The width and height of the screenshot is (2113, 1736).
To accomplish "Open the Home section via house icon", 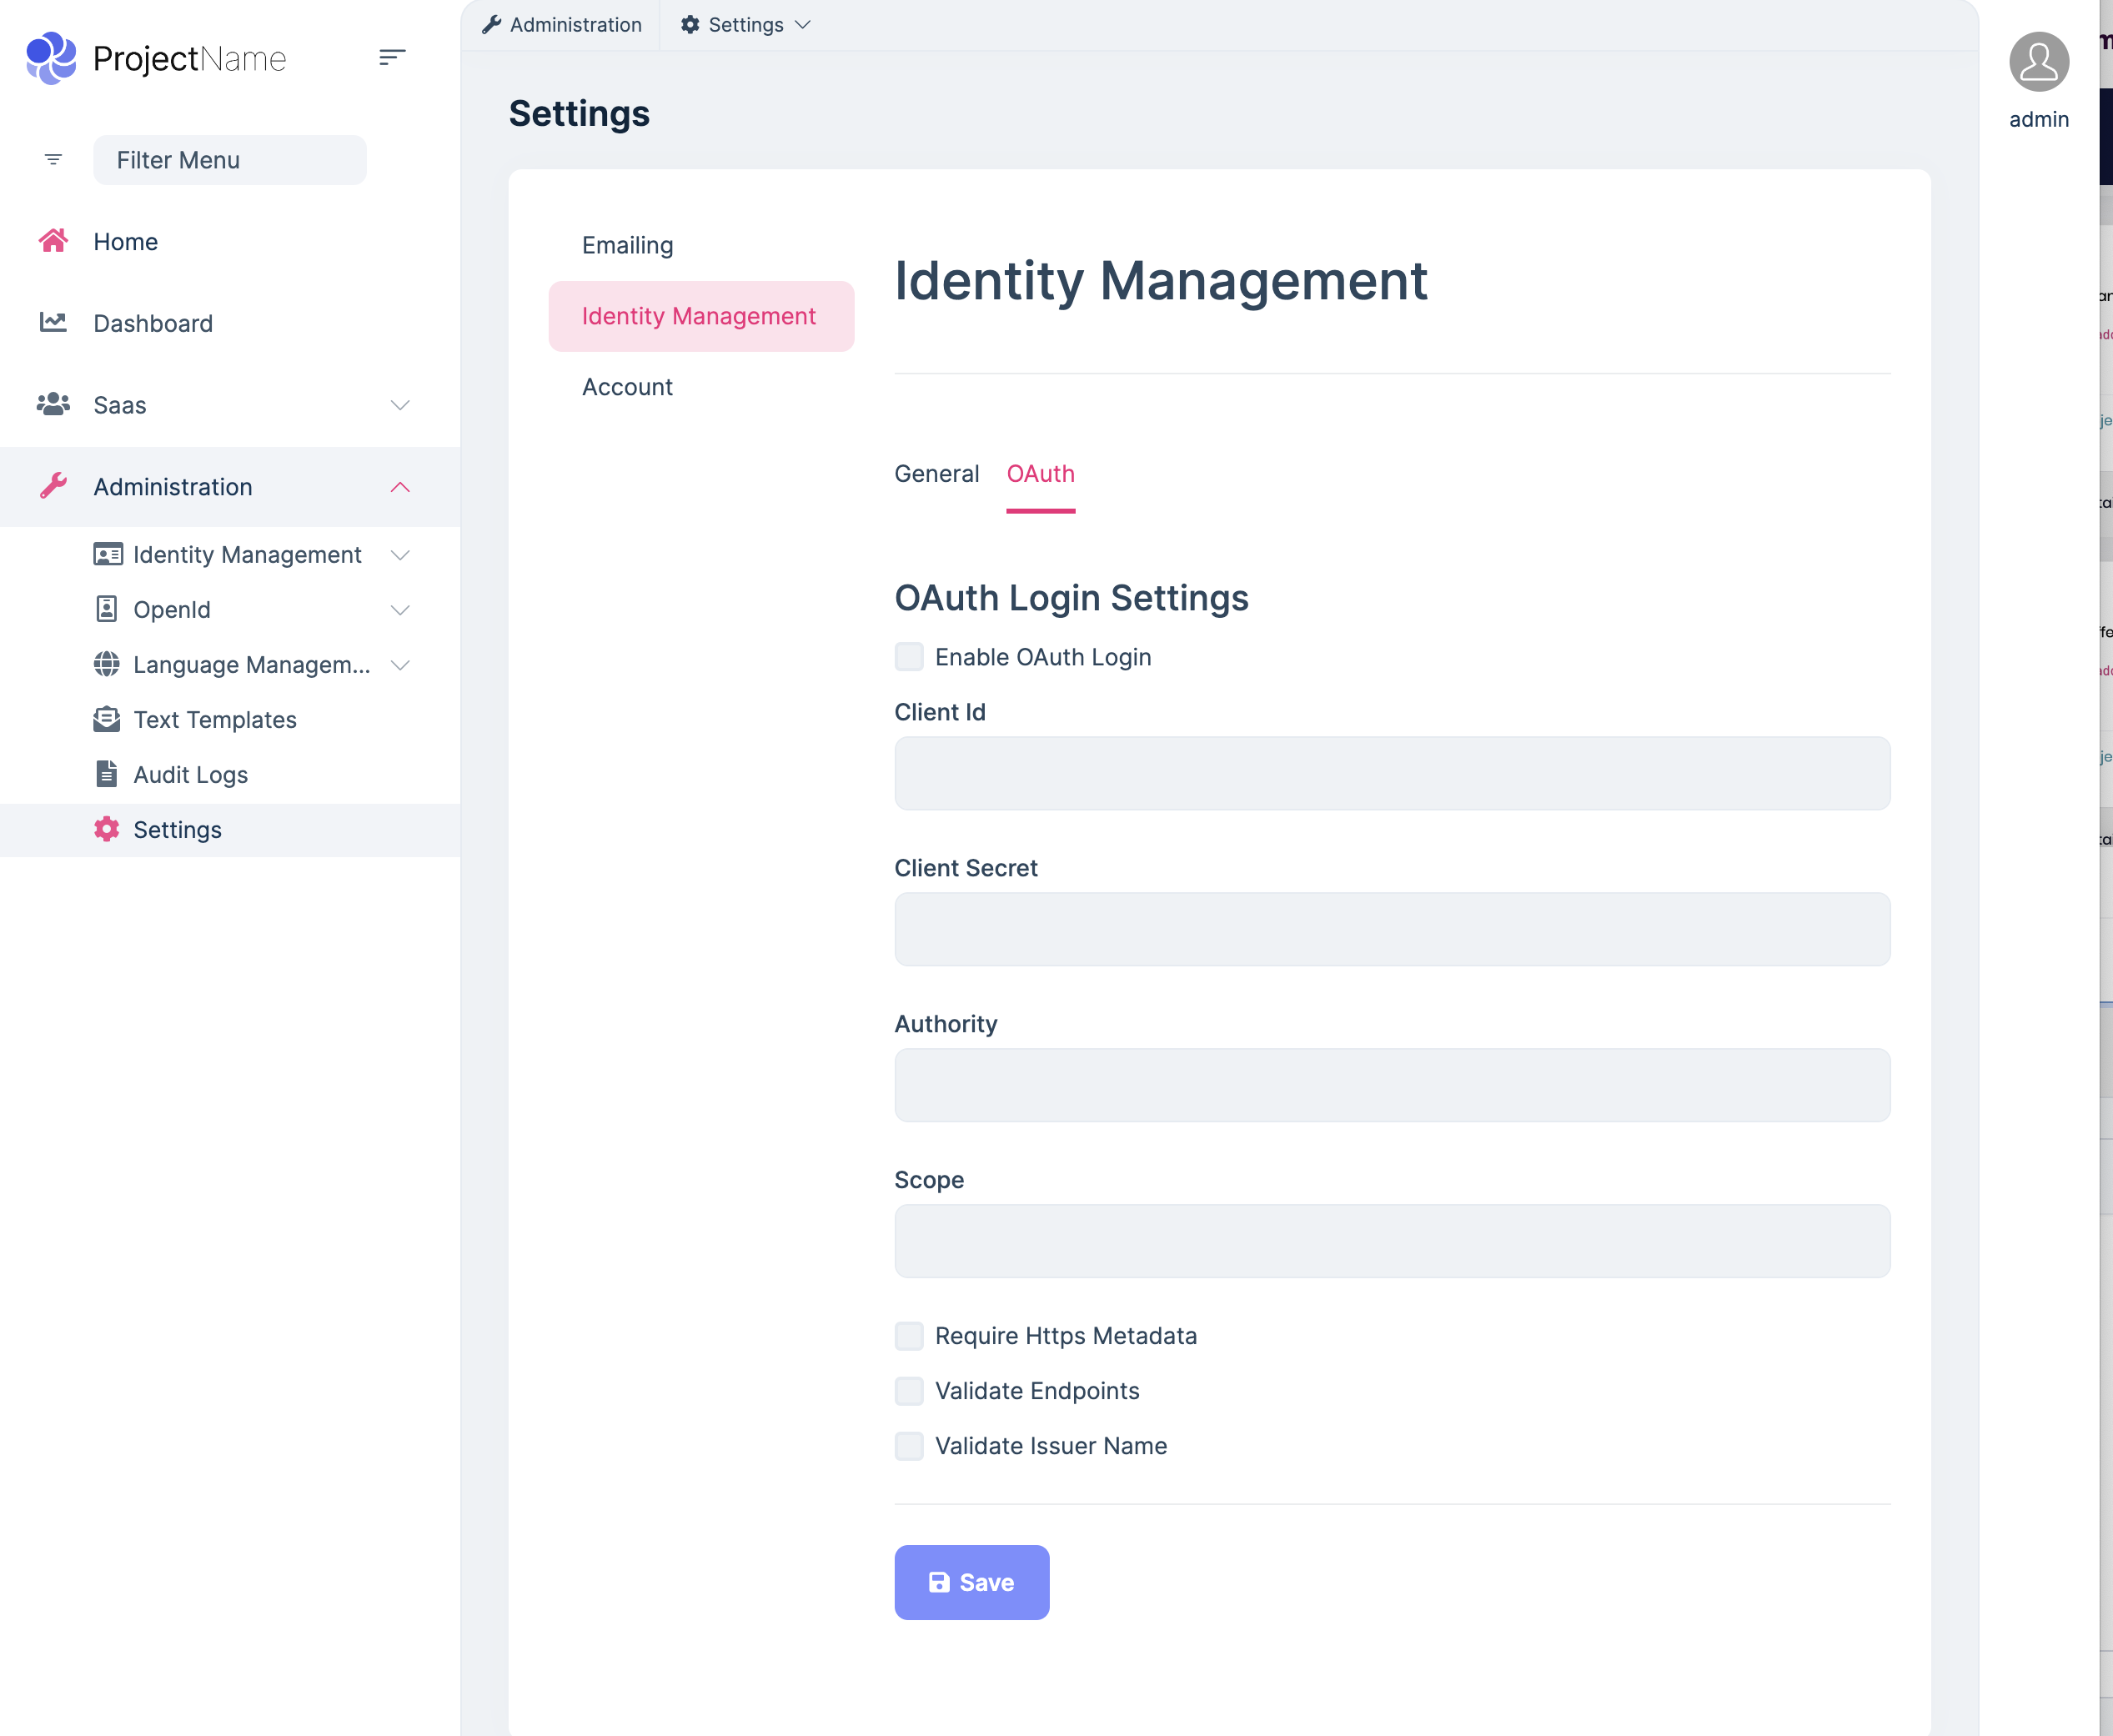I will click(x=53, y=240).
